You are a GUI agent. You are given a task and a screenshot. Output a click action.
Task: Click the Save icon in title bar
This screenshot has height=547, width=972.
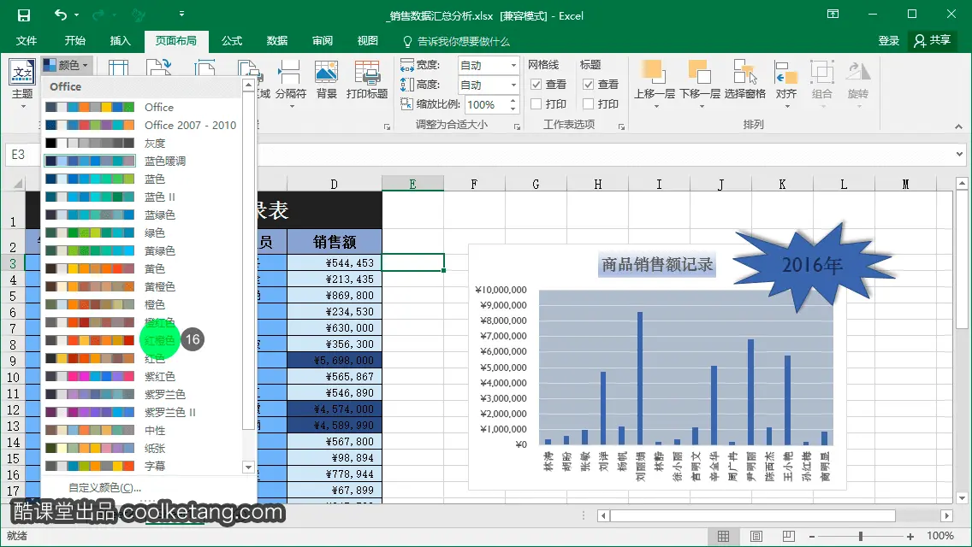click(24, 15)
